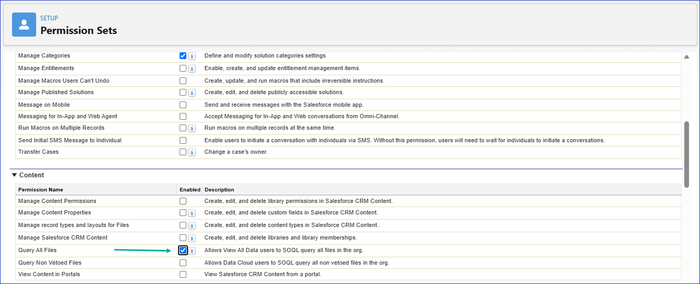Enable Send Initial SMS Message to Individual
The image size is (700, 284).
183,141
